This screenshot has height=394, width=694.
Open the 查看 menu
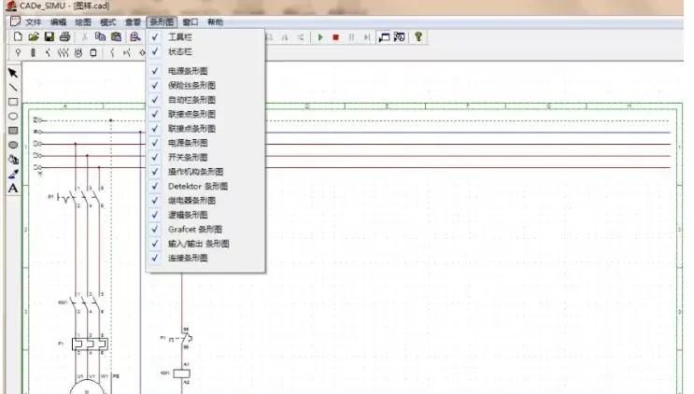(x=133, y=21)
